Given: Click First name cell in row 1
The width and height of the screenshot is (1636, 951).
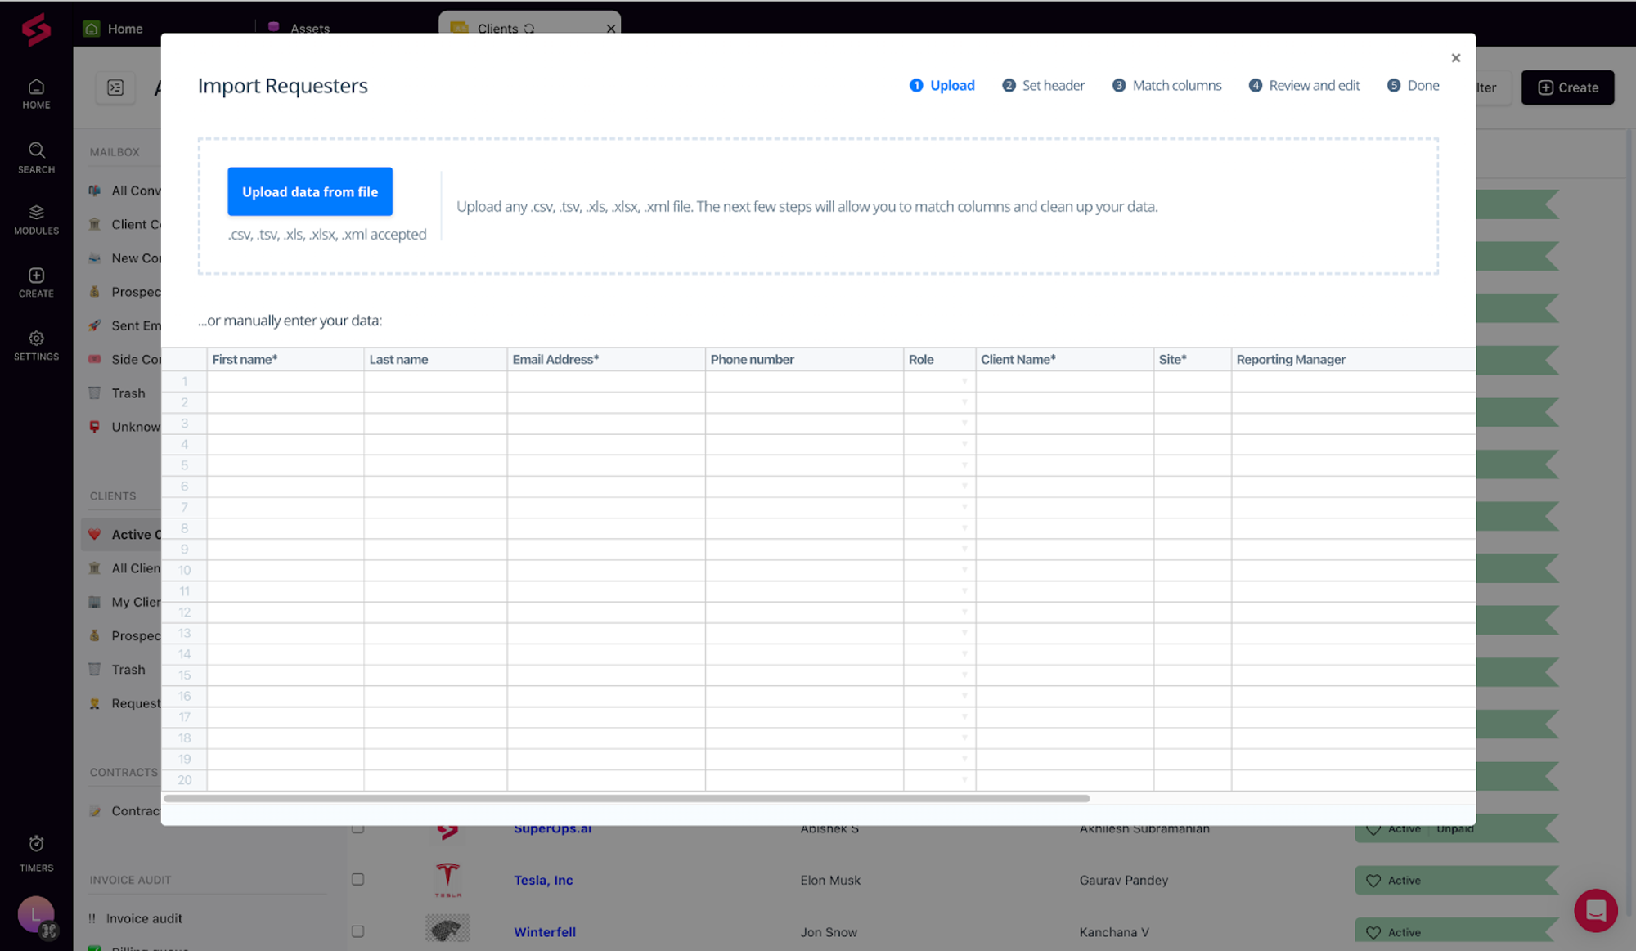Looking at the screenshot, I should 285,382.
